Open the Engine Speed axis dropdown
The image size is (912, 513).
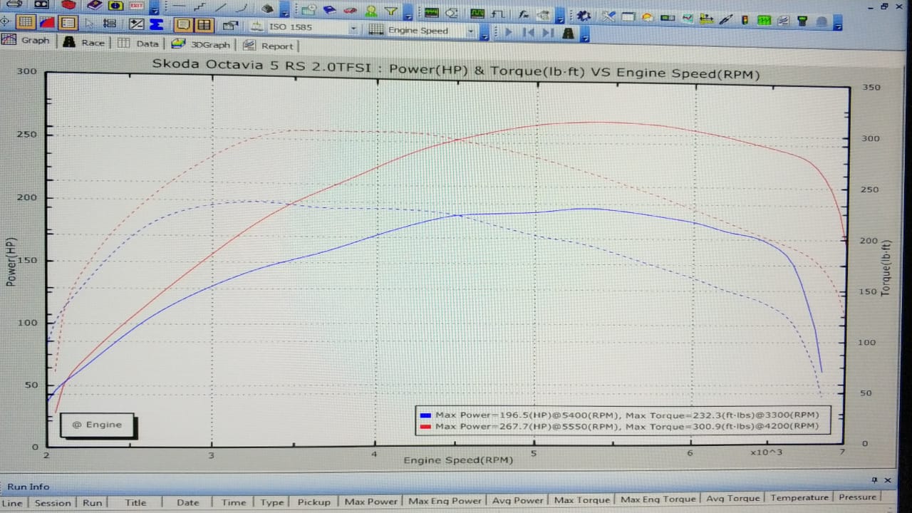[x=470, y=31]
